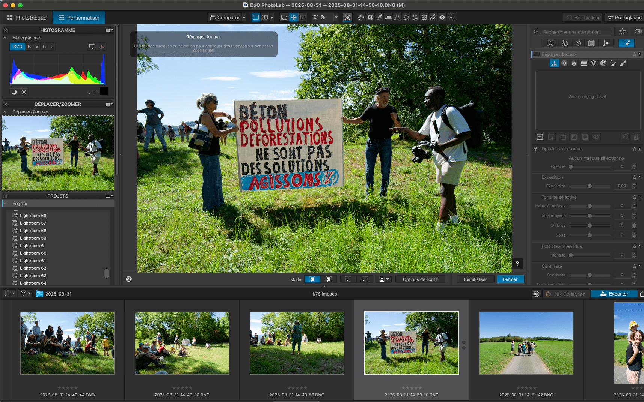Image resolution: width=644 pixels, height=402 pixels.
Task: Open the 21 % zoom level dropdown
Action: 336,17
